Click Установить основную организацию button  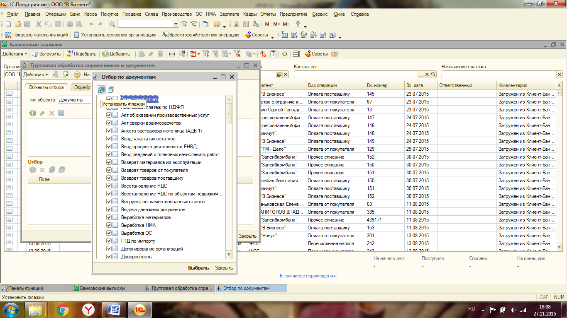coord(115,35)
